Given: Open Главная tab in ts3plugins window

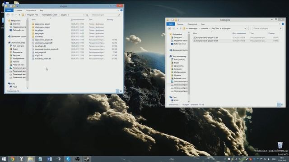Looking at the screenshot, I should [180, 24].
